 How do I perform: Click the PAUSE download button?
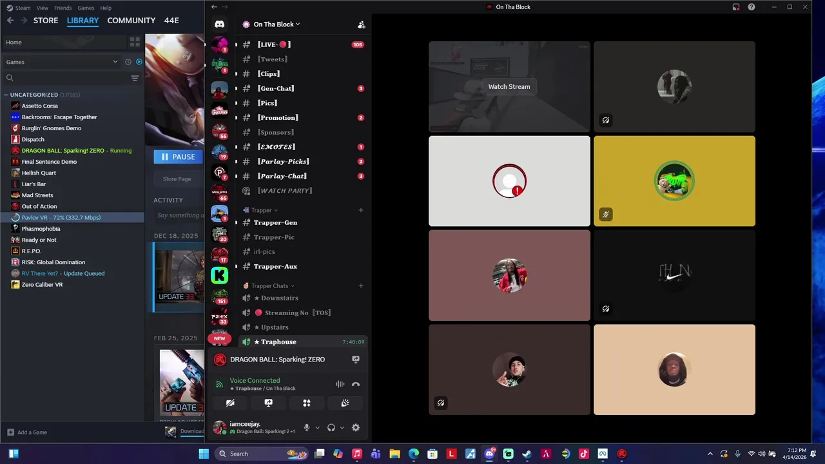[179, 157]
